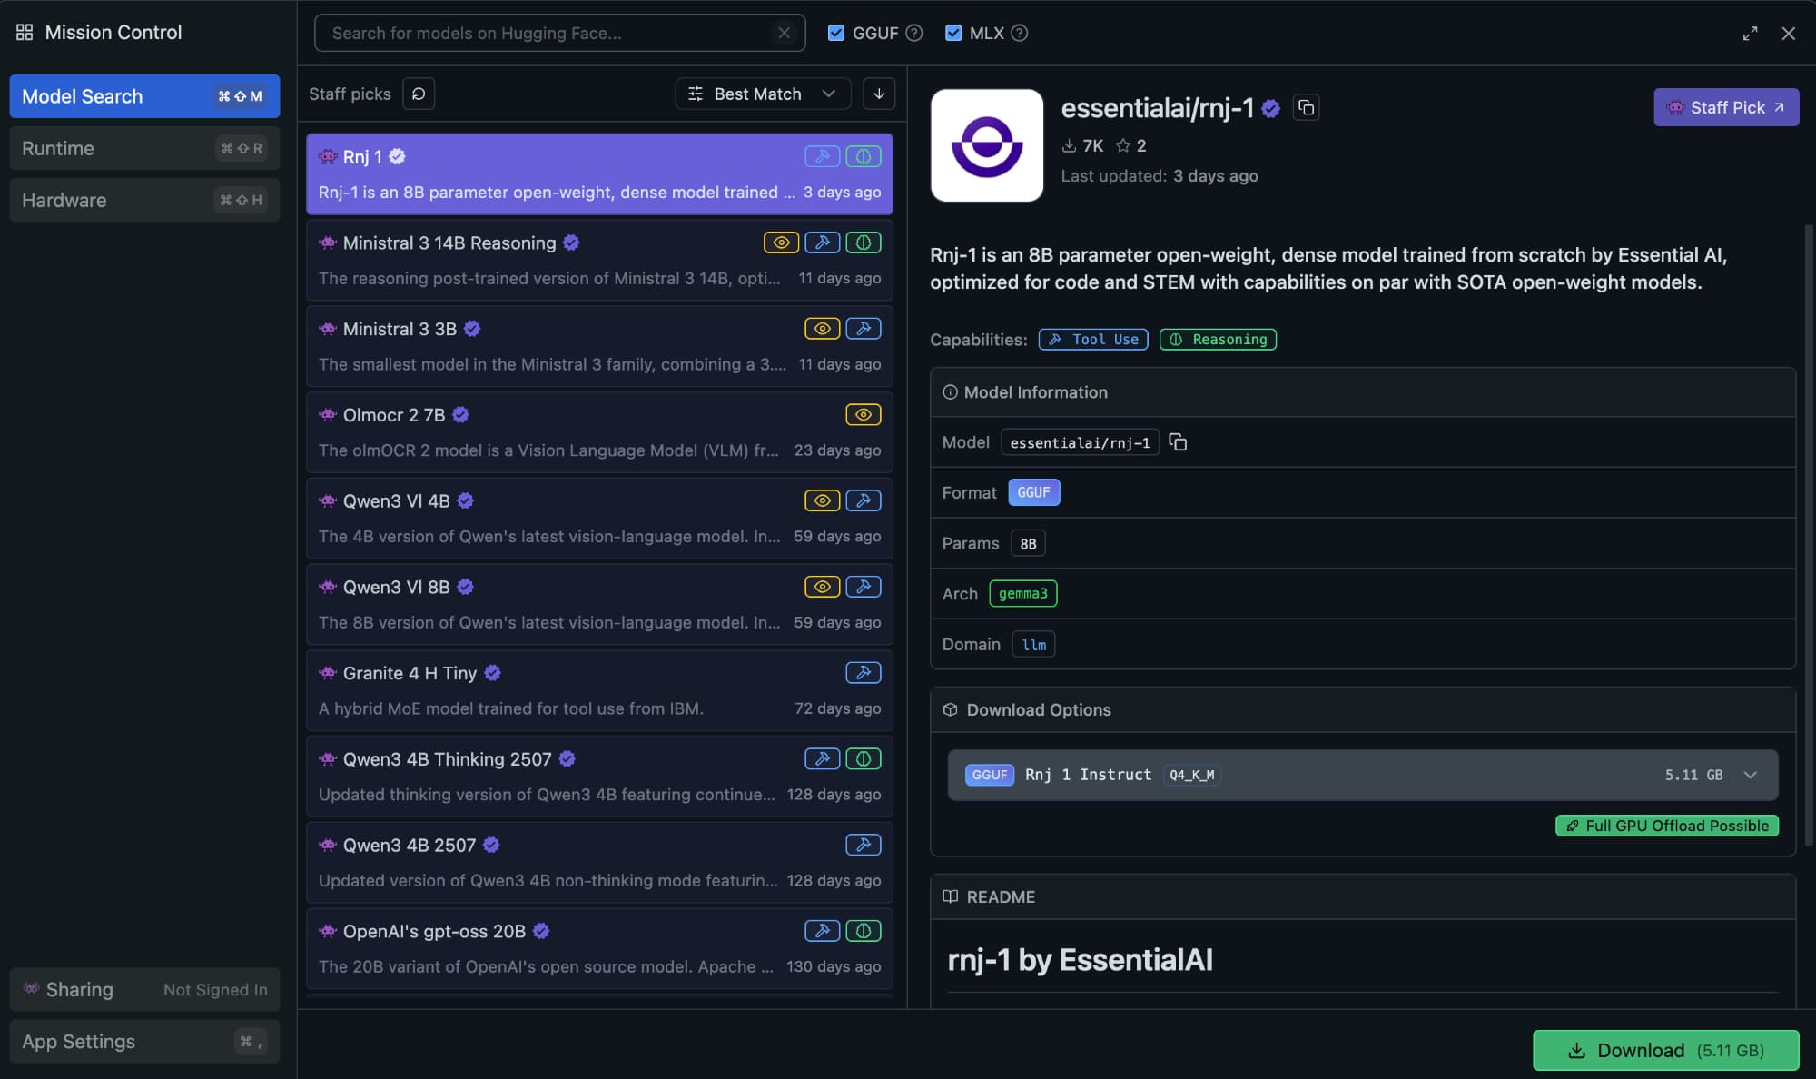Click vision eye icon on Olmocr 2 7B
The width and height of the screenshot is (1816, 1079).
(x=863, y=415)
